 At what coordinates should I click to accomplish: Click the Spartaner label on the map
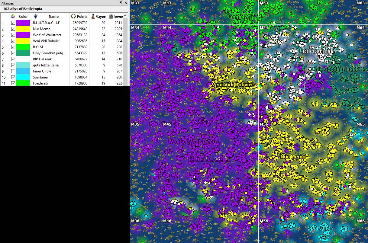[320, 228]
